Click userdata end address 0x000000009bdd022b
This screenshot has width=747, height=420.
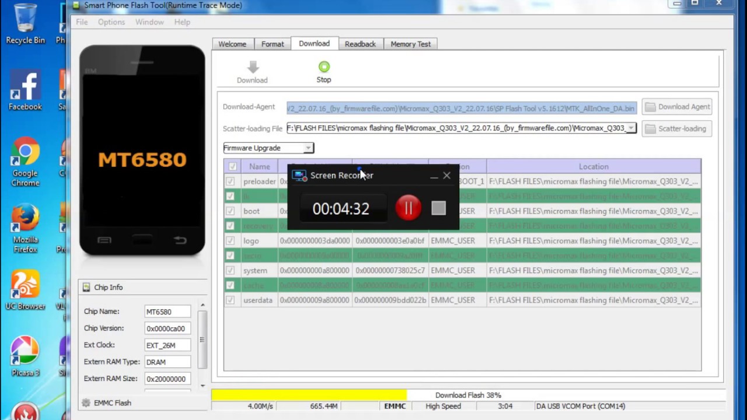(x=390, y=300)
